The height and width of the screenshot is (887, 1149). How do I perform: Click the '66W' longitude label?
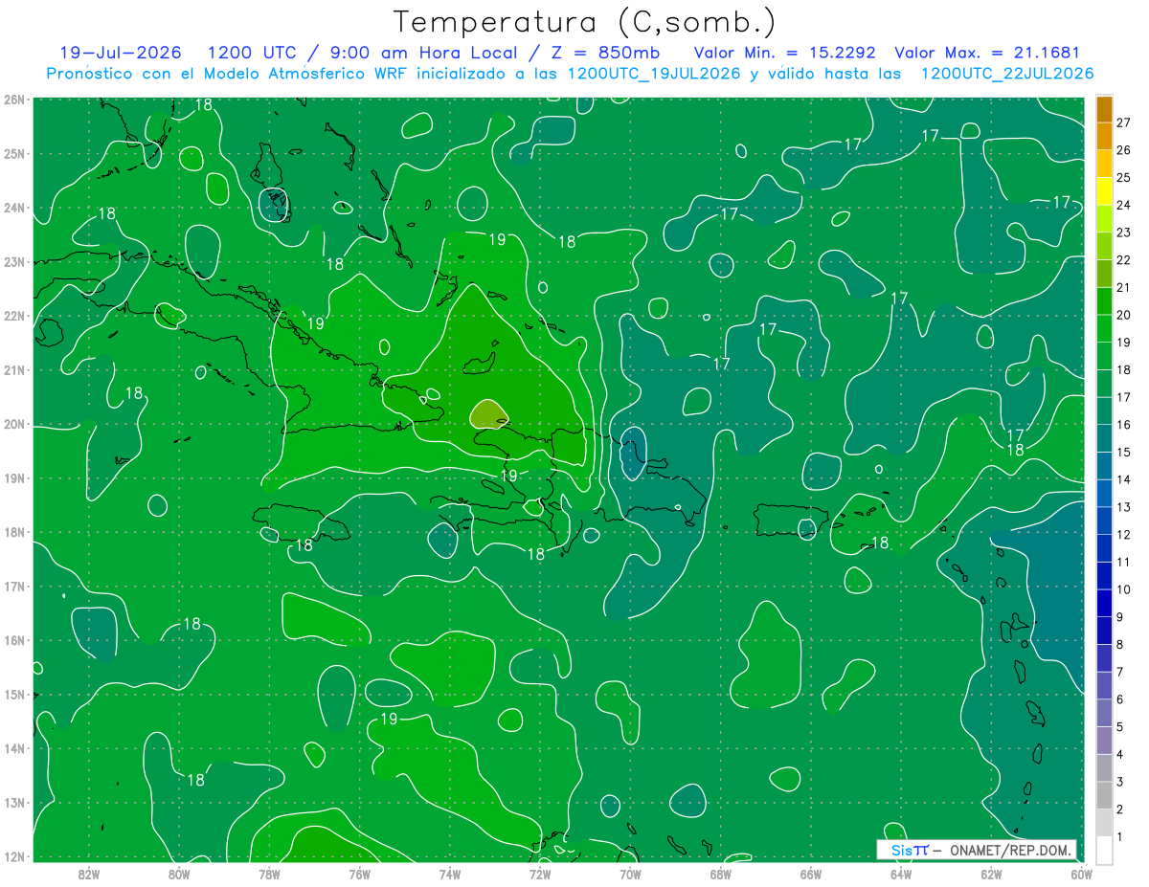tap(810, 873)
